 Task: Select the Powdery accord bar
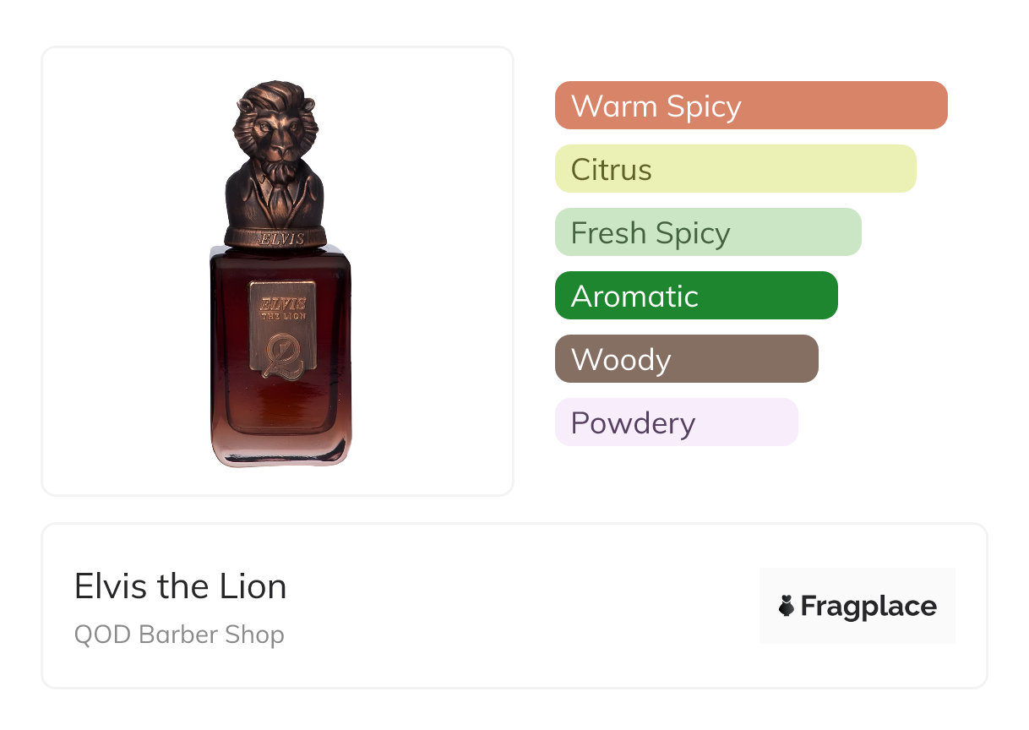[x=676, y=422]
